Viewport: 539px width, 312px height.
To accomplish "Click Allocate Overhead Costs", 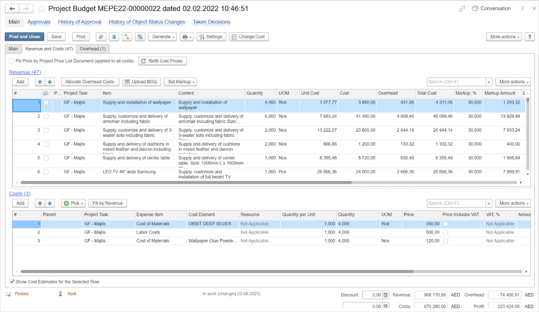I will tap(89, 82).
